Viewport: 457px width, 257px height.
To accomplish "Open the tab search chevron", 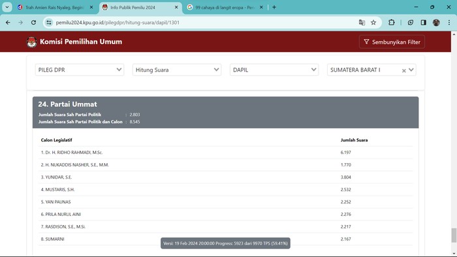I will tap(7, 7).
